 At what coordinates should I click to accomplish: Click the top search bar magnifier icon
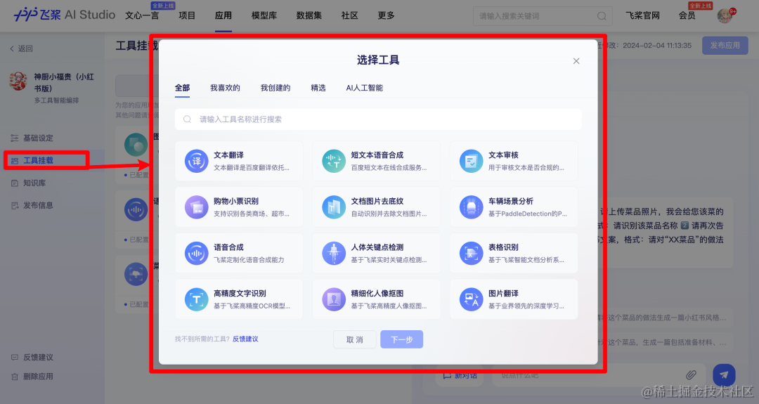[602, 16]
